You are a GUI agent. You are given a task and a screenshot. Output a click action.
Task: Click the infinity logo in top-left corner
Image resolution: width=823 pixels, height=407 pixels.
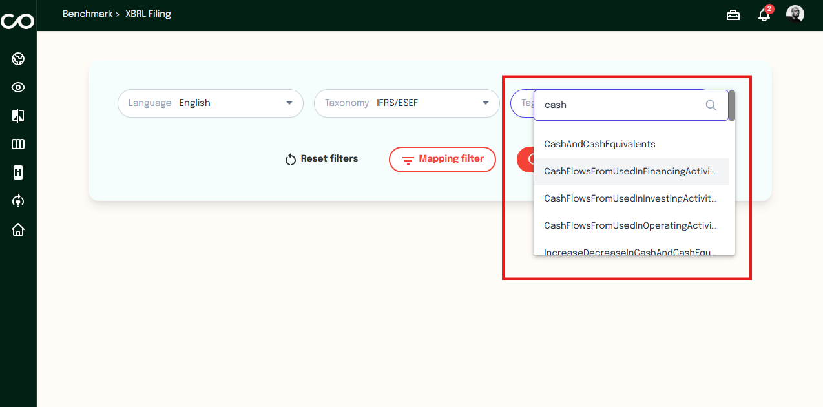pyautogui.click(x=17, y=21)
